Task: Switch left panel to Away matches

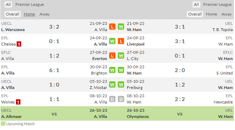Action: point(44,14)
